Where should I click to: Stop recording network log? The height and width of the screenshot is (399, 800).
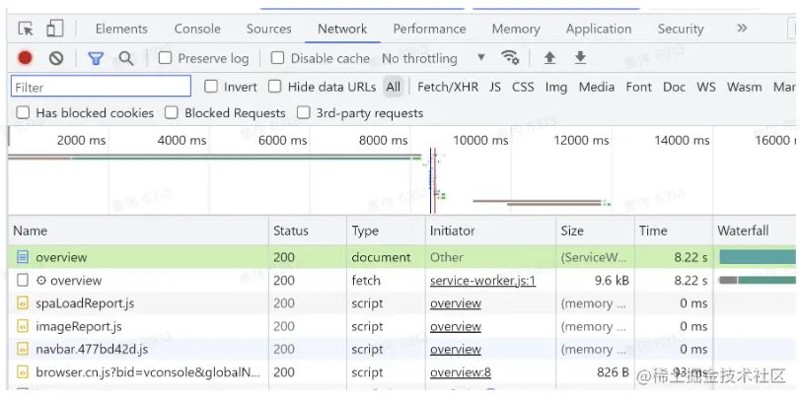click(x=26, y=58)
